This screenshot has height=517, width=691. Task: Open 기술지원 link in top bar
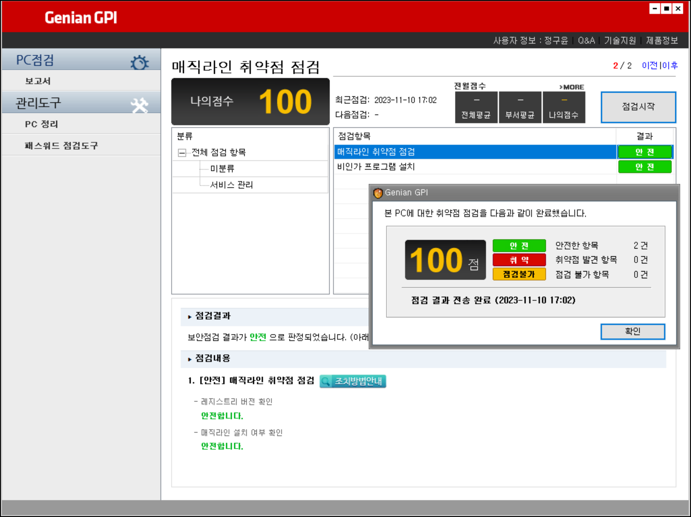620,40
